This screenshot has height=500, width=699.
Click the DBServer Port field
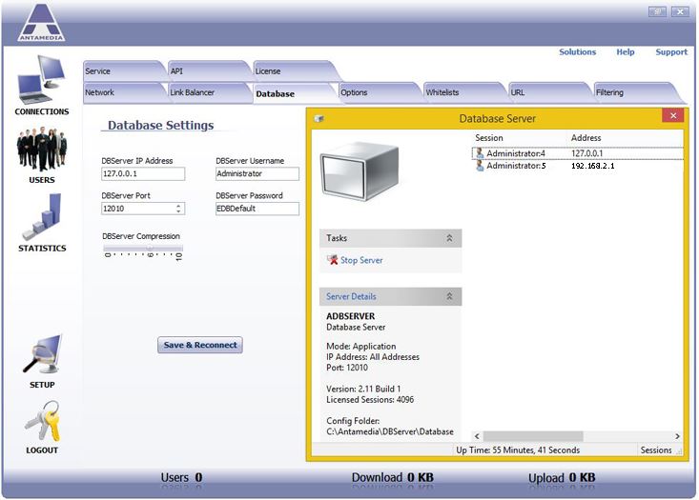(x=143, y=209)
